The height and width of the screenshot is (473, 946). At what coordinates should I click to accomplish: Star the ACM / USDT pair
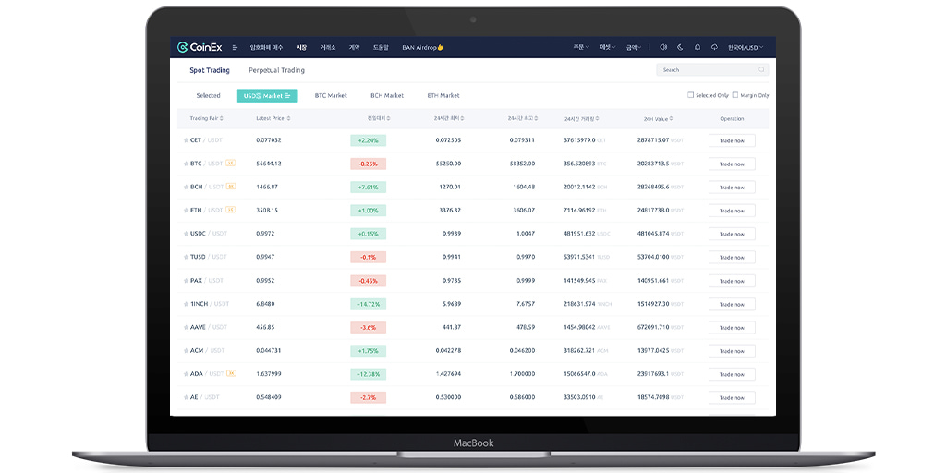186,350
